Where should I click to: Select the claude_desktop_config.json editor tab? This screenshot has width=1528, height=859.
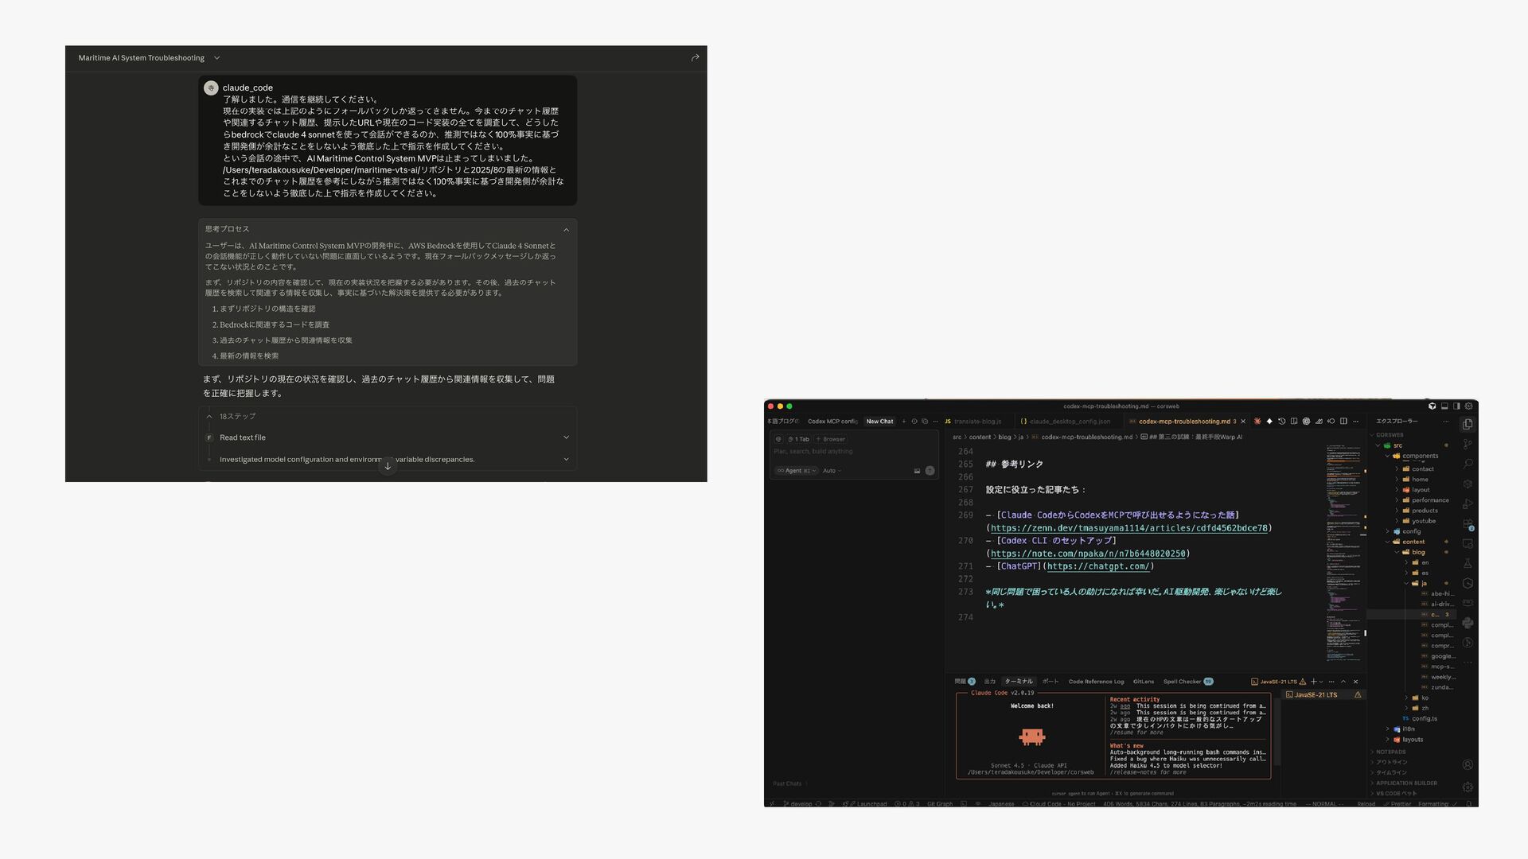click(x=1069, y=421)
